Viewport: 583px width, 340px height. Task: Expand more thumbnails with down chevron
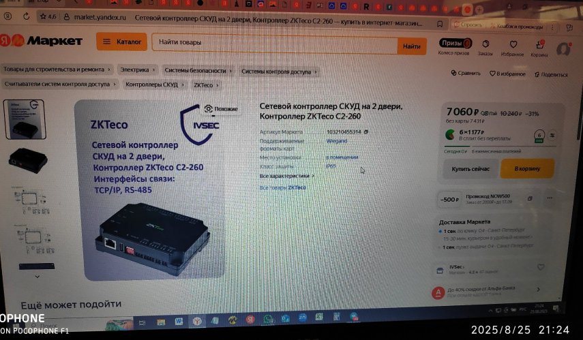coord(38,277)
